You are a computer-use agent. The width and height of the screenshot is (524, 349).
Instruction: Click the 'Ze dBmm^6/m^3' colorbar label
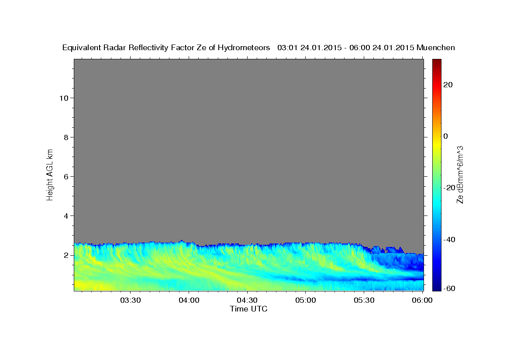click(x=460, y=174)
